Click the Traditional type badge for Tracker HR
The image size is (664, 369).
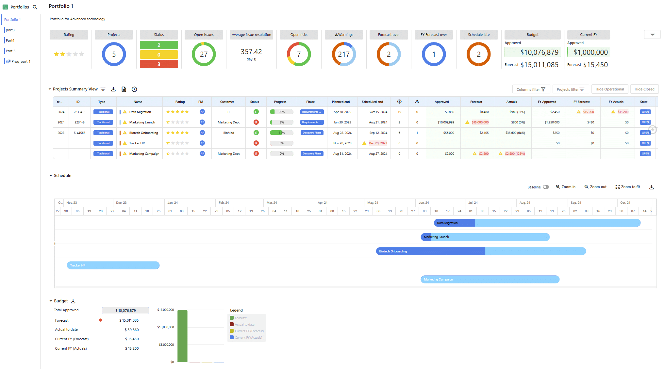point(103,143)
